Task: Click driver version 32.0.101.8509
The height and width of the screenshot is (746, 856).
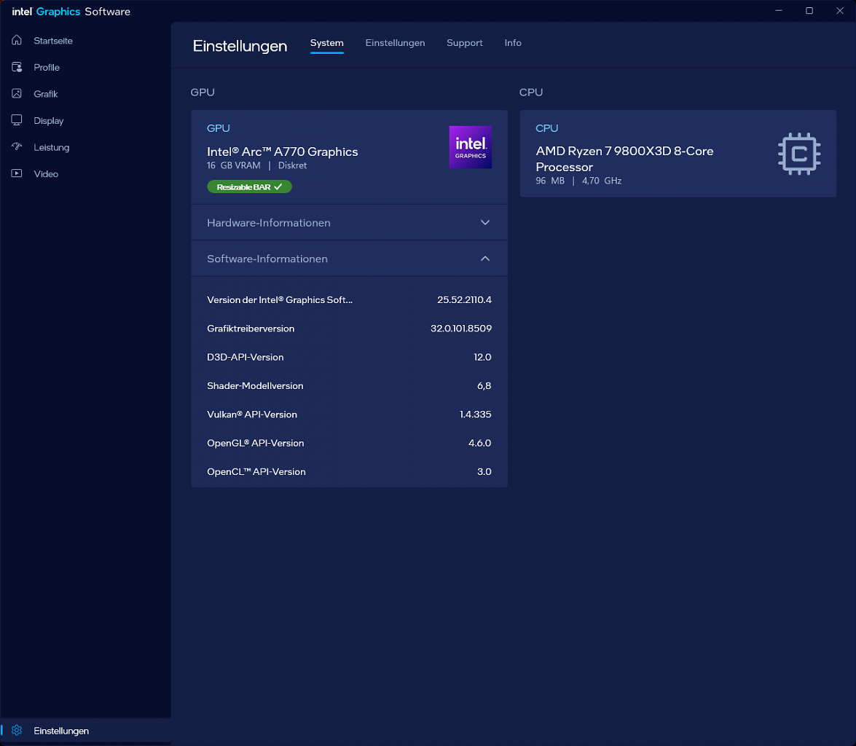Action: tap(460, 329)
